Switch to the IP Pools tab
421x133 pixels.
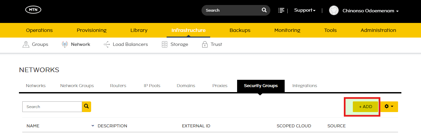pyautogui.click(x=152, y=85)
